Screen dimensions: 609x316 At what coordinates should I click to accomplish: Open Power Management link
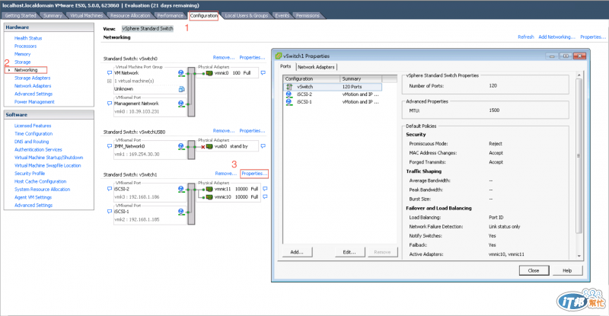click(x=34, y=102)
